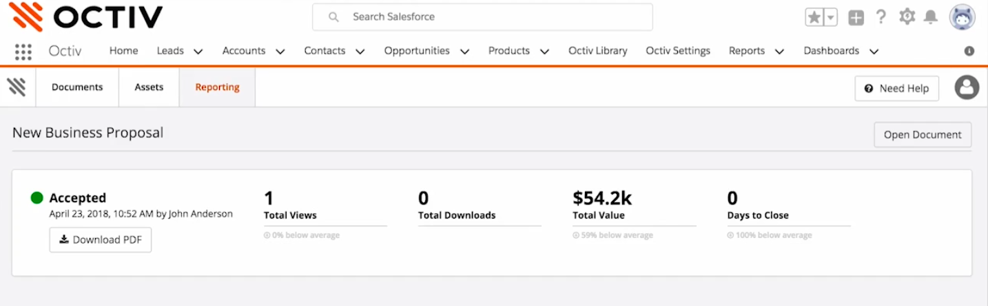Switch to the Assets tab
Screen dimensions: 988x306
click(149, 87)
